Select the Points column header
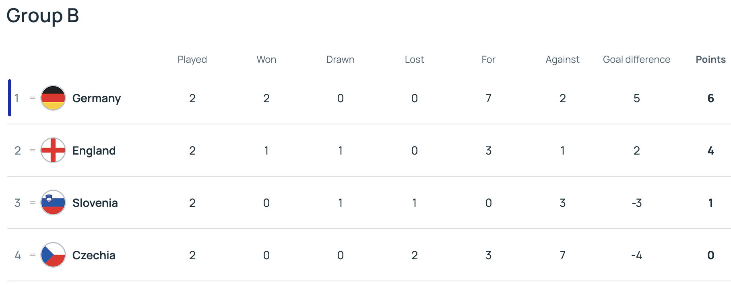Viewport: 731px width, 285px height. pos(710,60)
